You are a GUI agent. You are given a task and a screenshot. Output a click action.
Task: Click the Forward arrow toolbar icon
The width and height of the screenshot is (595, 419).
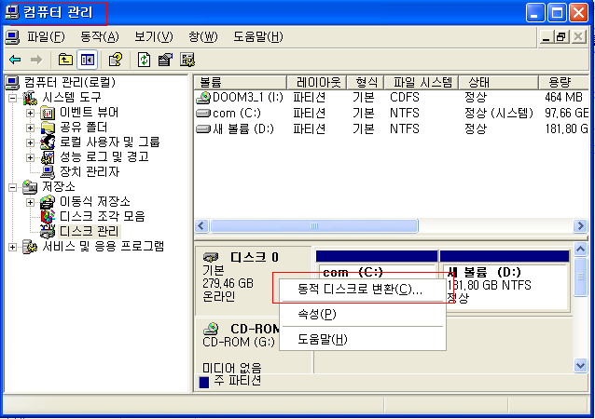[36, 60]
